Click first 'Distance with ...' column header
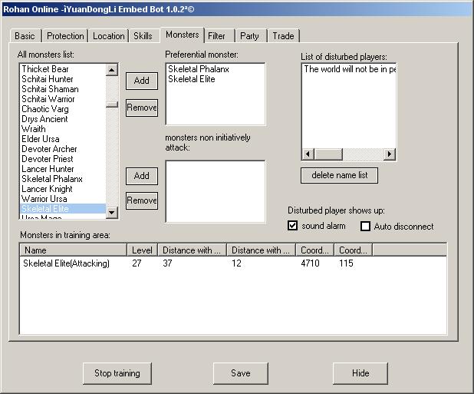This screenshot has width=474, height=394. (x=192, y=250)
